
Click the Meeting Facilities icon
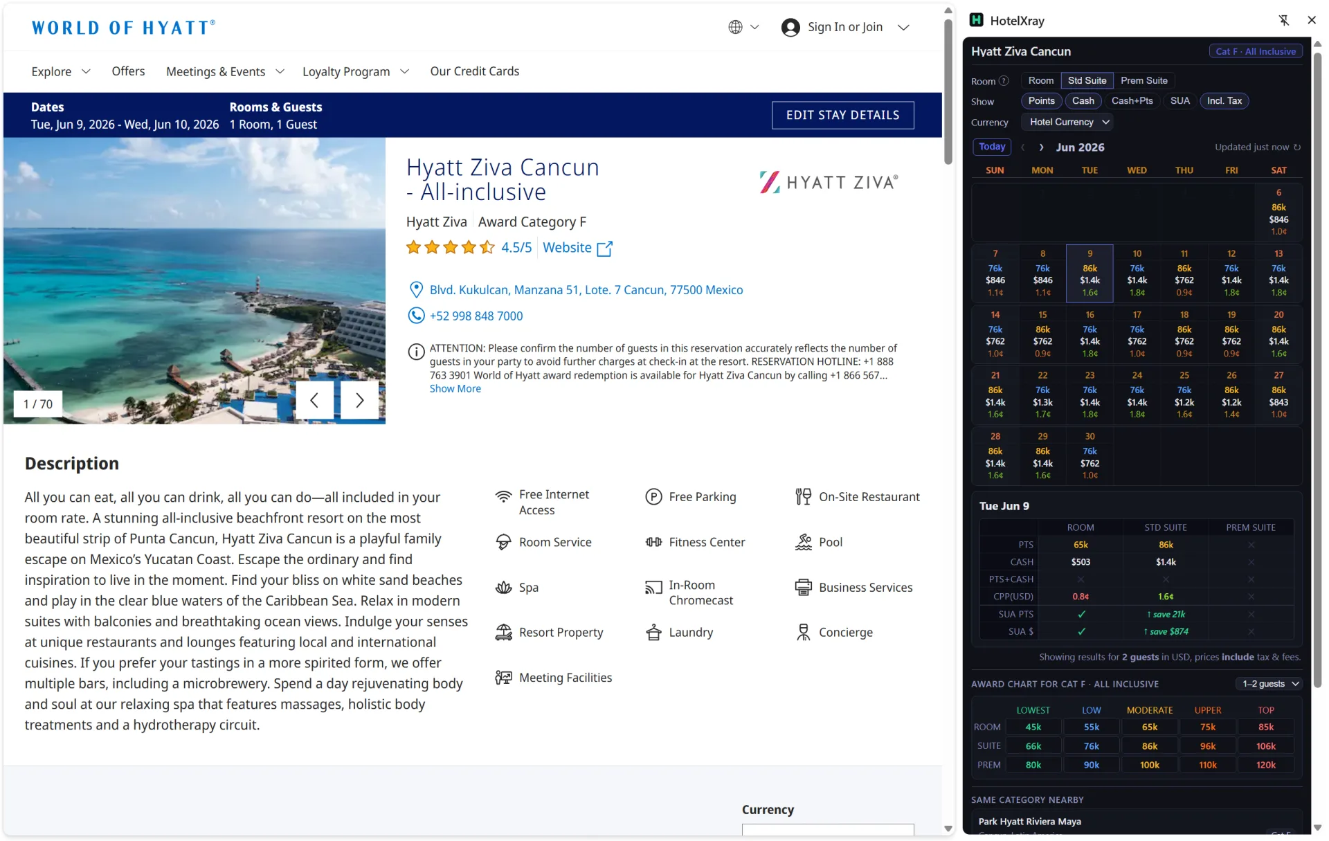pyautogui.click(x=503, y=678)
